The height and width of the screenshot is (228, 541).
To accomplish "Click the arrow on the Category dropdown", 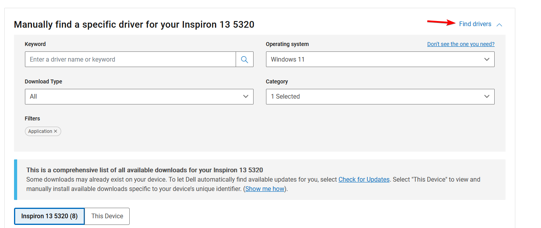I will pos(486,96).
